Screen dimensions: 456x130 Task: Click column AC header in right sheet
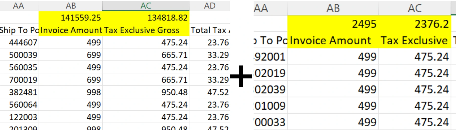coord(415,8)
